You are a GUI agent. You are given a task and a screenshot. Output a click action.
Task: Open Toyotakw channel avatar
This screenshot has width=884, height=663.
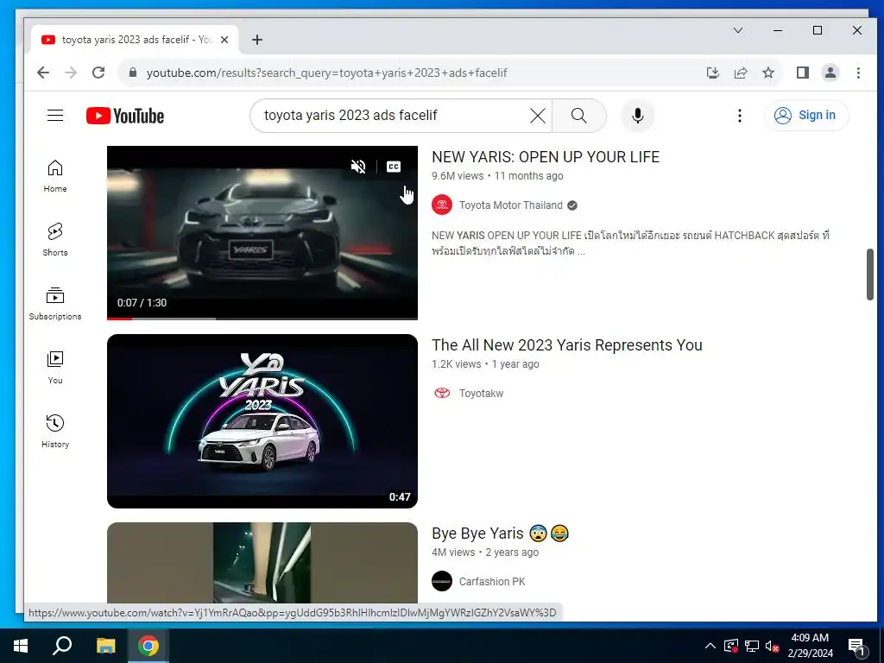tap(442, 393)
